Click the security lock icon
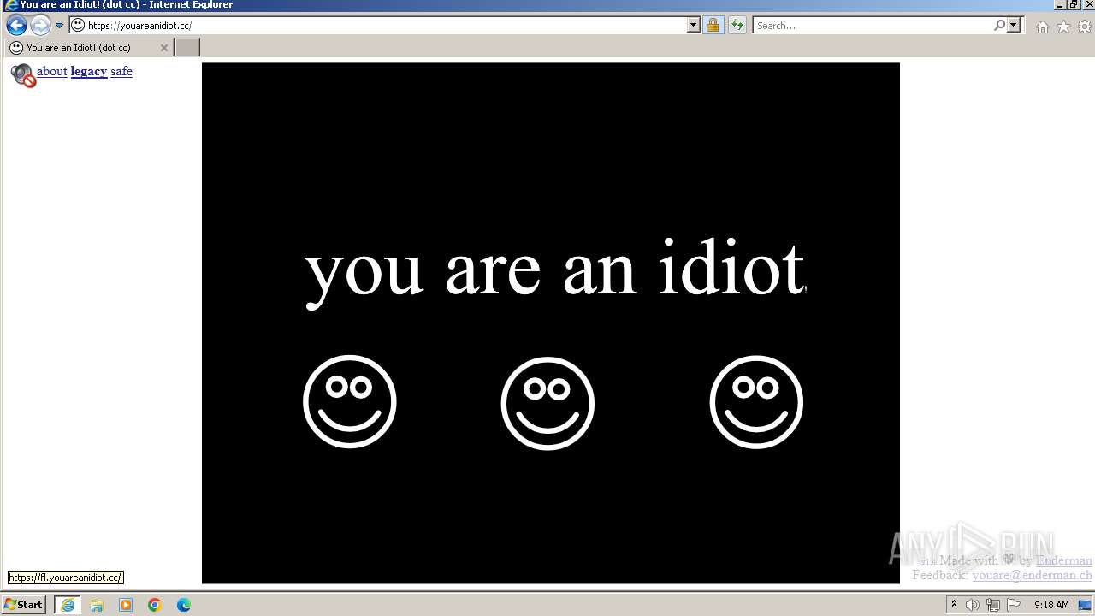The width and height of the screenshot is (1095, 616). coord(713,26)
